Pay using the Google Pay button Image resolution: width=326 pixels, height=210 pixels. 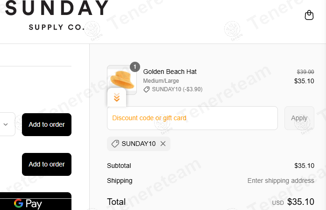coord(35,203)
